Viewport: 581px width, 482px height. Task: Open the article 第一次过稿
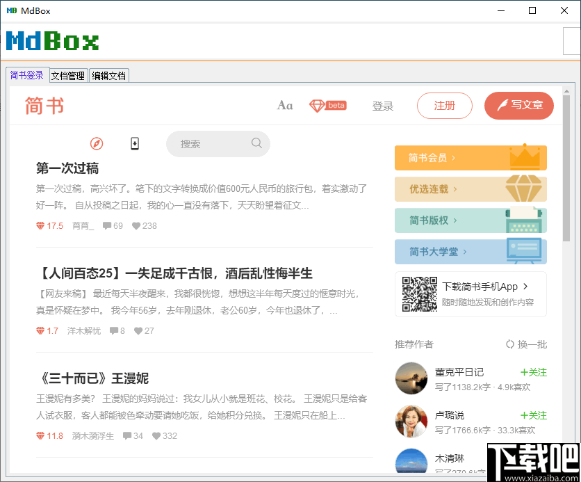pyautogui.click(x=66, y=168)
